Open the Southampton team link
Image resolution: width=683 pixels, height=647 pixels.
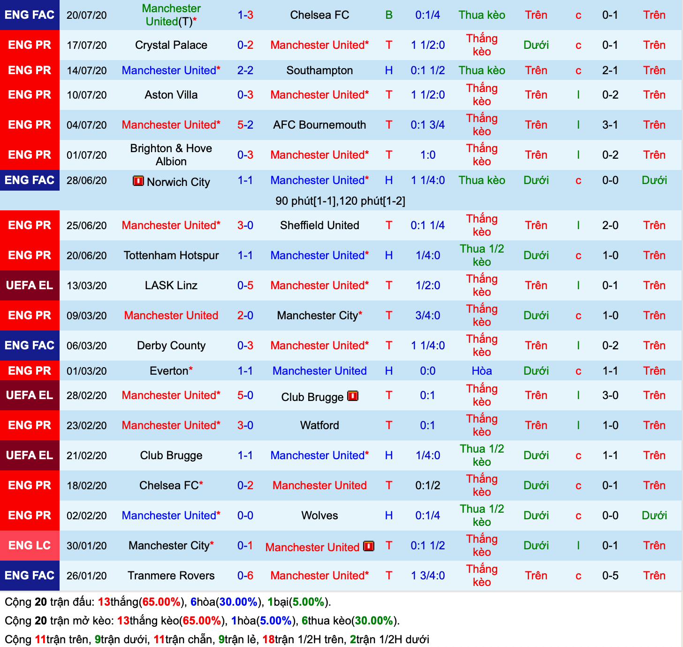(x=319, y=70)
